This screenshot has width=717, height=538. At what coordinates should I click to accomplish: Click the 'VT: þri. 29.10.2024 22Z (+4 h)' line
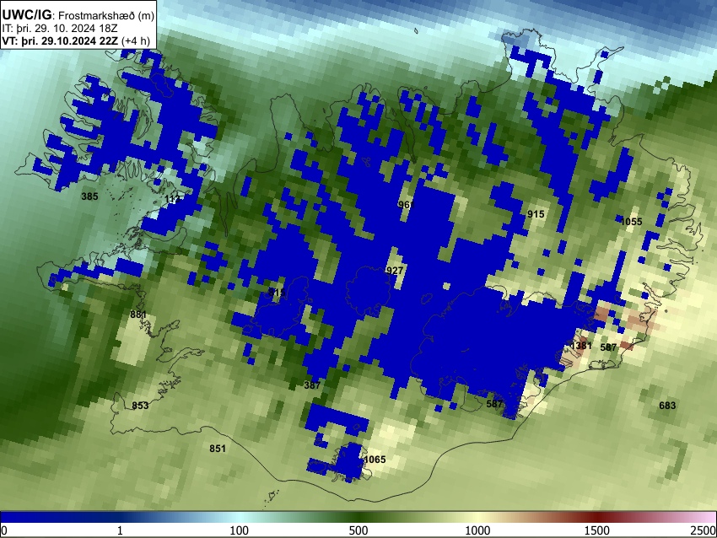76,40
